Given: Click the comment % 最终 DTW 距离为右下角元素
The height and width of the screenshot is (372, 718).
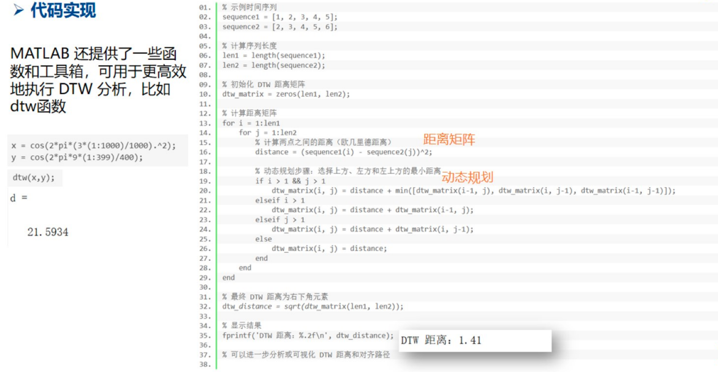Looking at the screenshot, I should pos(275,296).
